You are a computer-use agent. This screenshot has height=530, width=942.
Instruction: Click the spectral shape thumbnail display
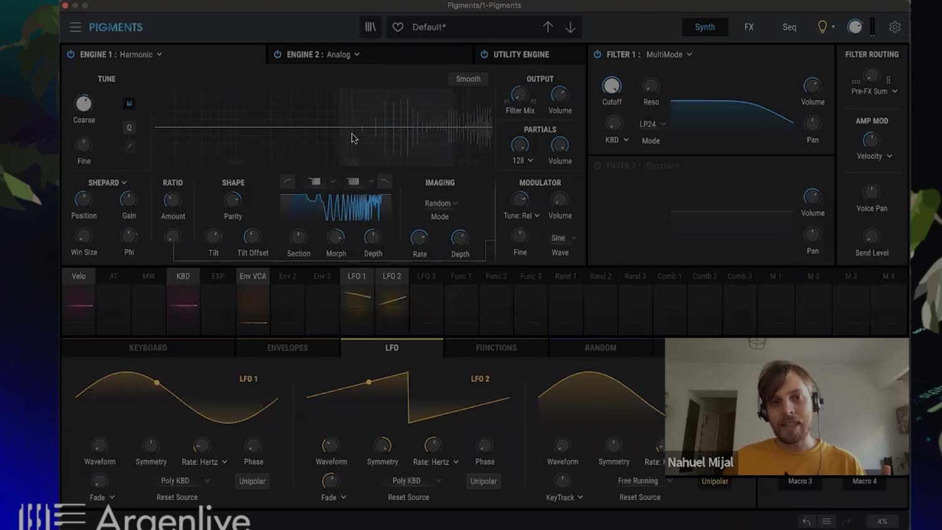[x=335, y=207]
